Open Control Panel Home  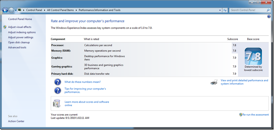coord(20,19)
